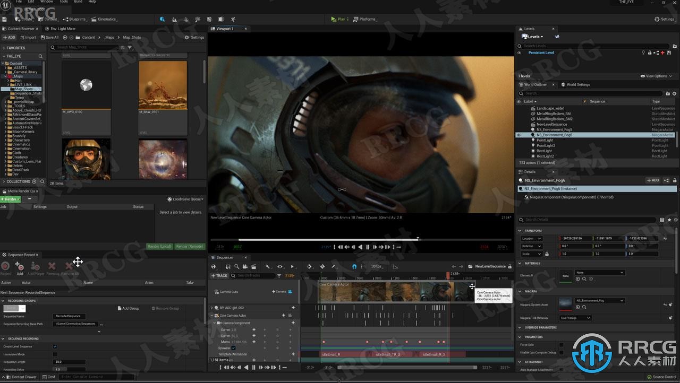
Task: Open the File menu
Action: 19,2
